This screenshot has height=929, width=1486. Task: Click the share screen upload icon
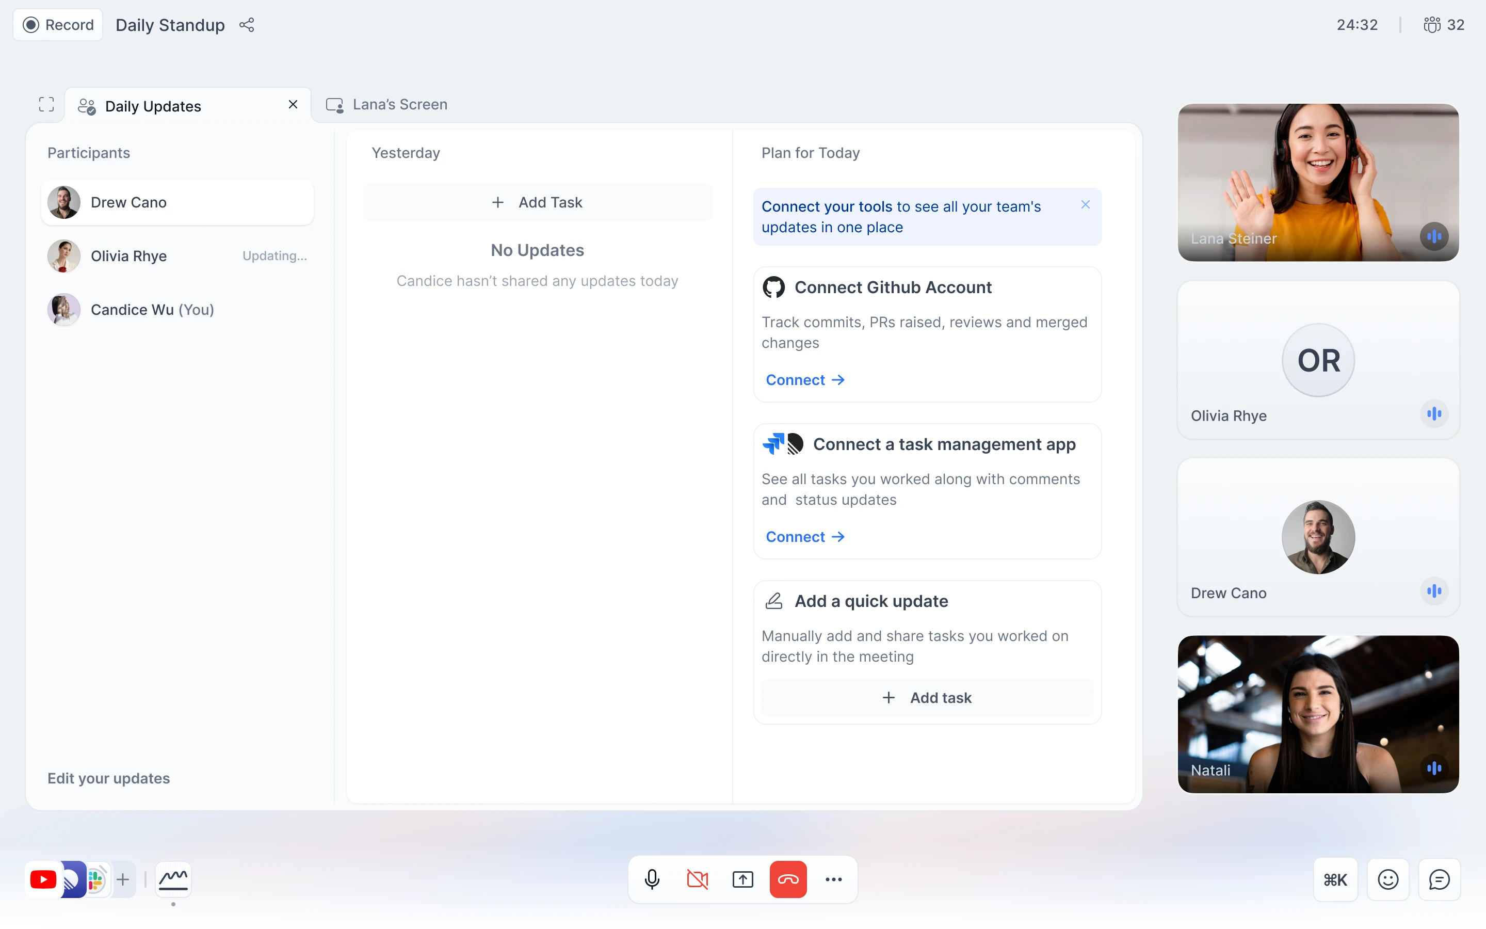pyautogui.click(x=742, y=879)
